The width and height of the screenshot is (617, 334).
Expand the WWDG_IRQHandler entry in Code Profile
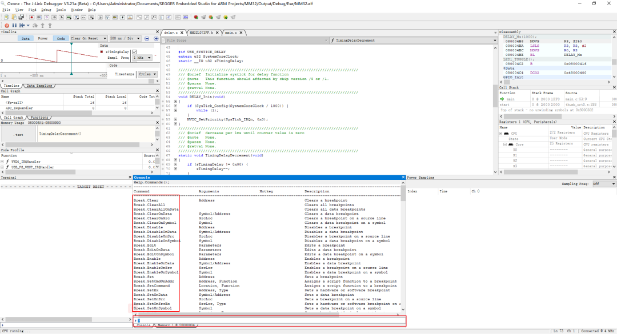(x=2, y=162)
